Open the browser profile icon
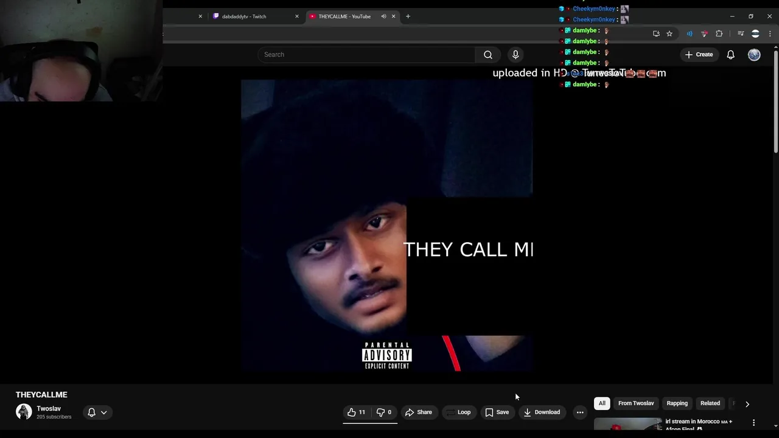The image size is (779, 438). 755,33
